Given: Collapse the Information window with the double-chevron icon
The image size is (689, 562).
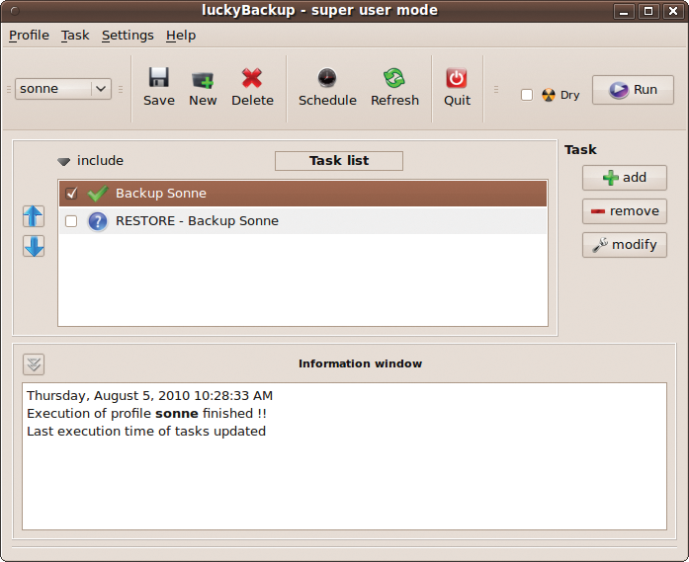Looking at the screenshot, I should coord(34,364).
